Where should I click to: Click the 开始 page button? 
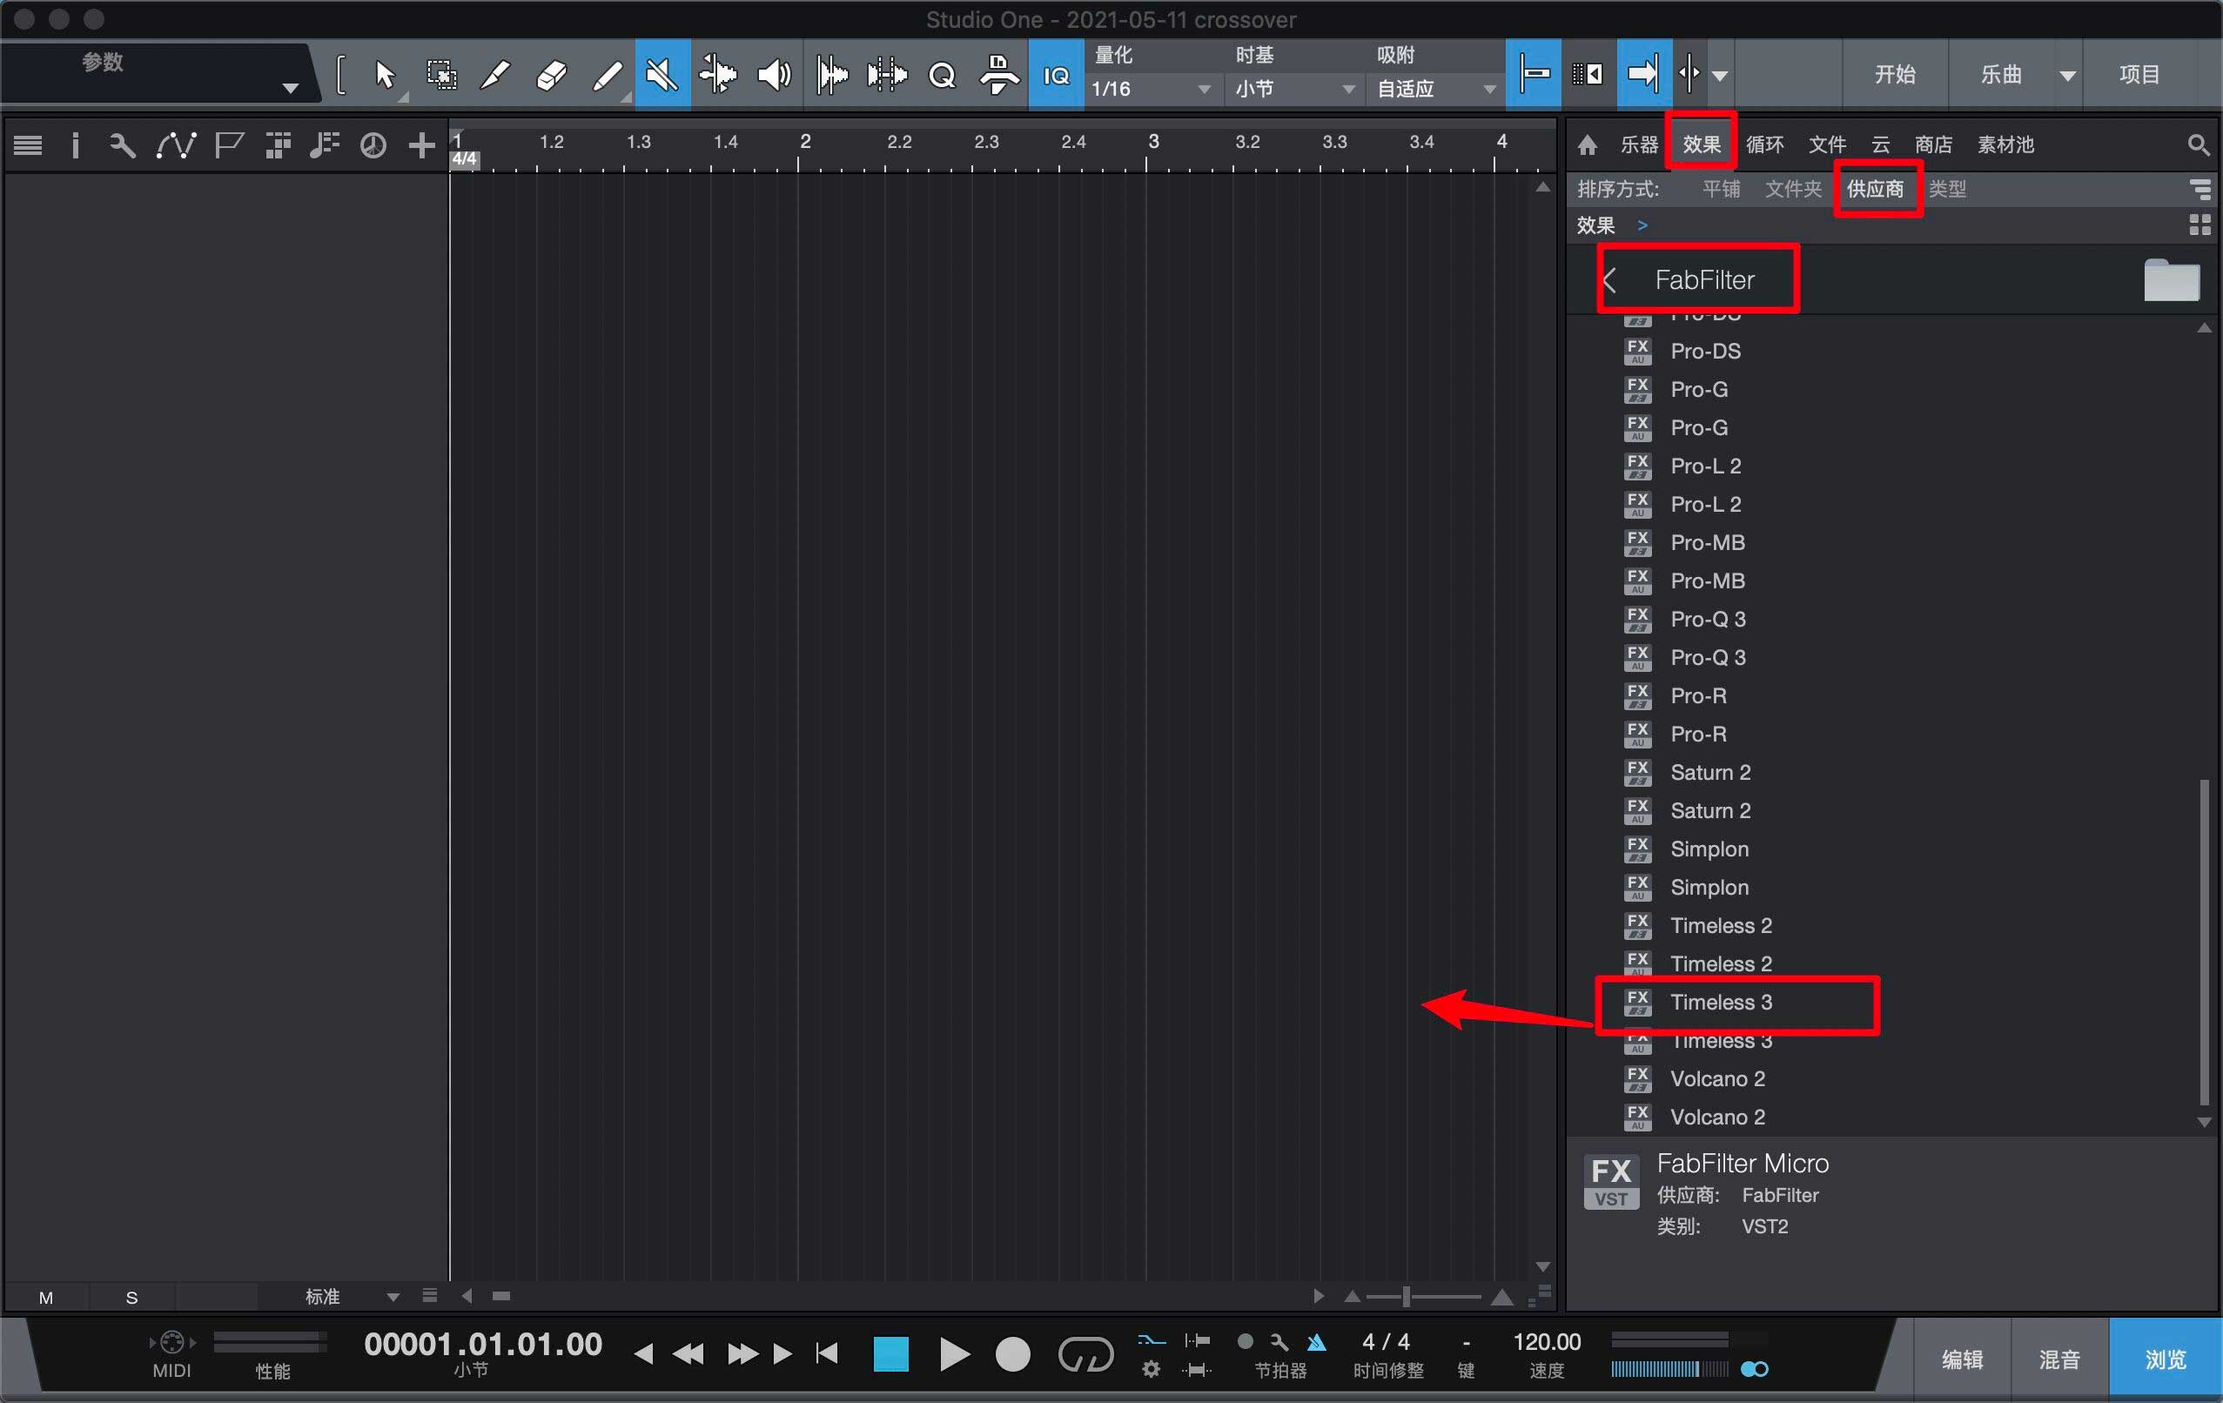point(1894,74)
